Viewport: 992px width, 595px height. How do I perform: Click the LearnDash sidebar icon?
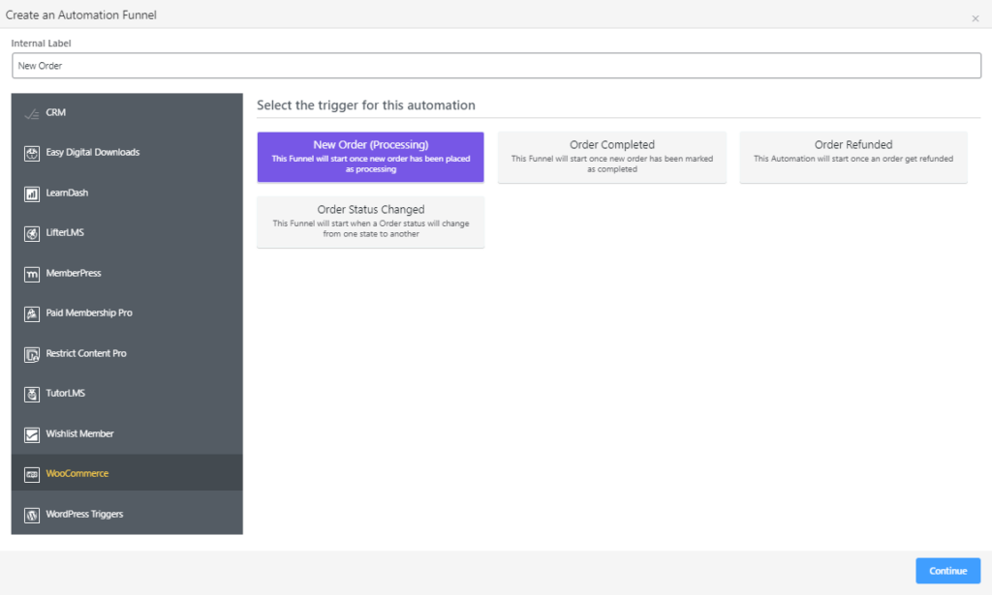(x=32, y=193)
